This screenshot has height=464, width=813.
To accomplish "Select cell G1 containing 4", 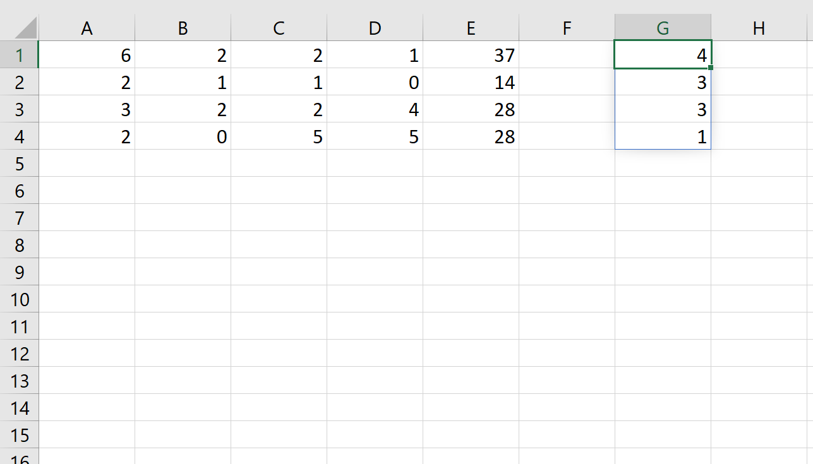I will [x=663, y=55].
